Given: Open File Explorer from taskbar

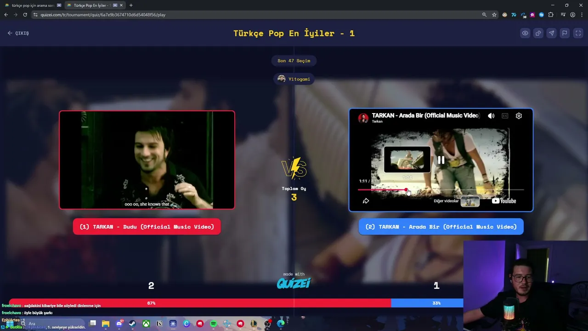Looking at the screenshot, I should click(x=106, y=324).
